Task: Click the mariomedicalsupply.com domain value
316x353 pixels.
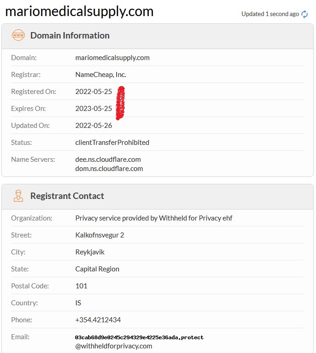Action: tap(113, 58)
